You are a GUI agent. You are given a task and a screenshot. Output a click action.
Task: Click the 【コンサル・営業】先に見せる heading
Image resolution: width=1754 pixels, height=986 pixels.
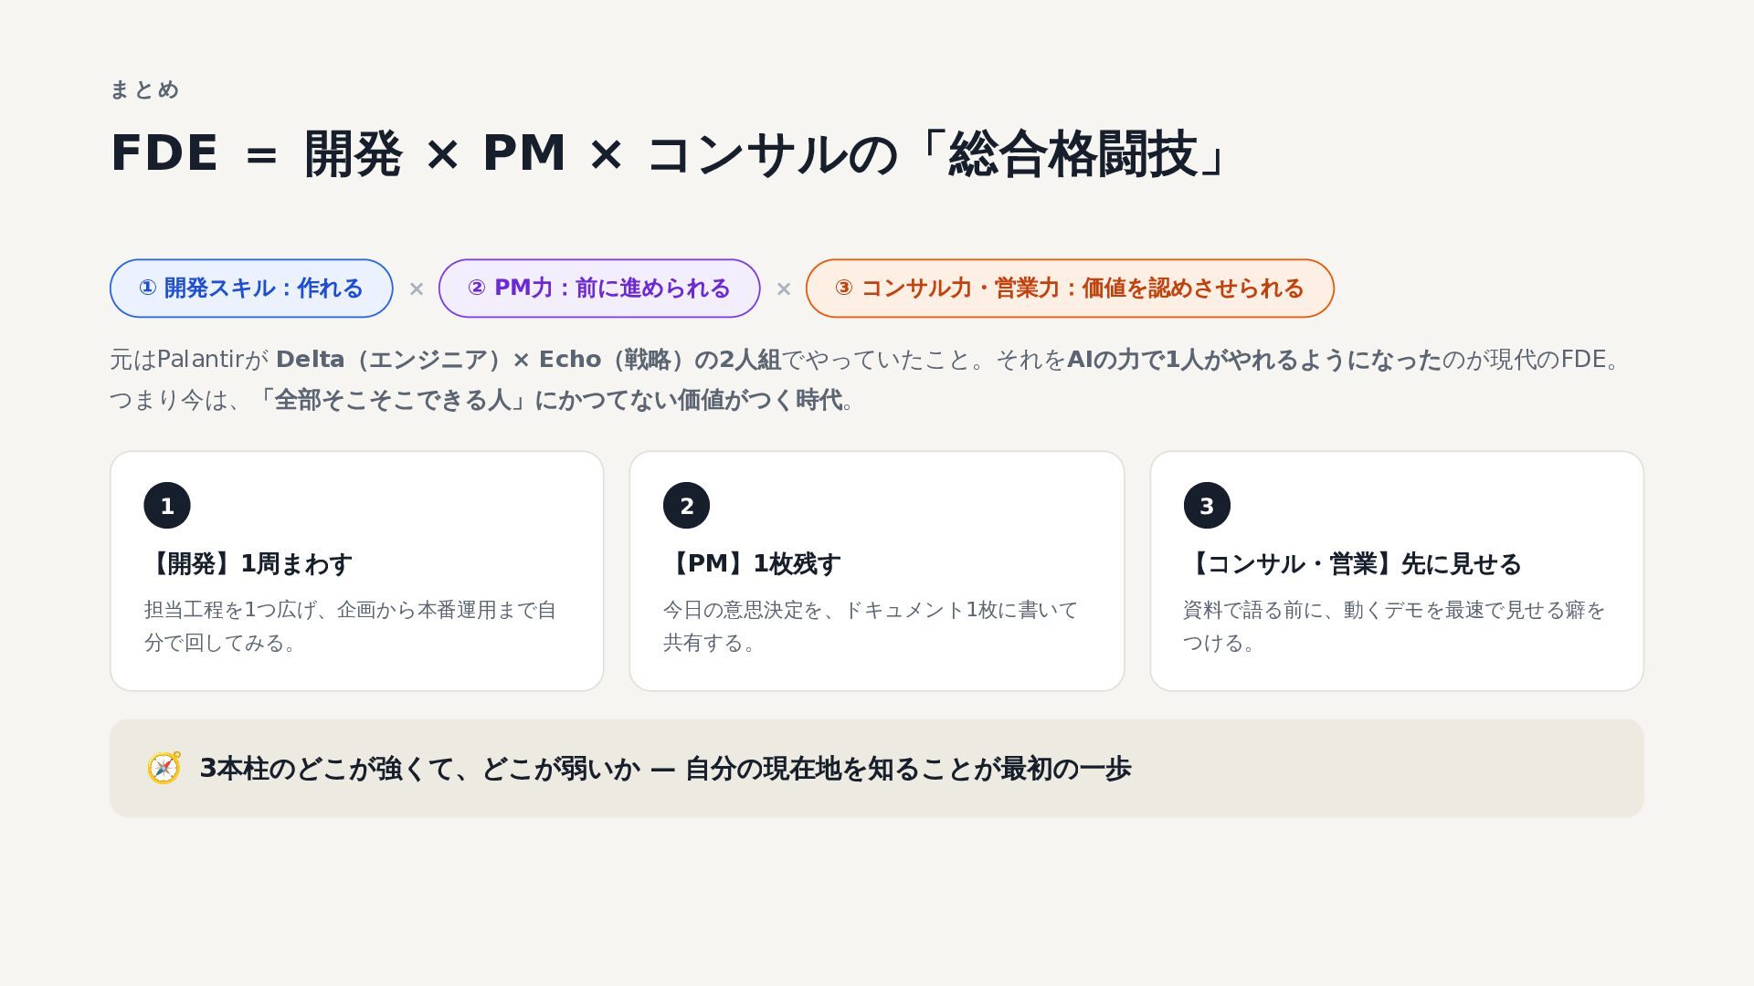click(1352, 564)
